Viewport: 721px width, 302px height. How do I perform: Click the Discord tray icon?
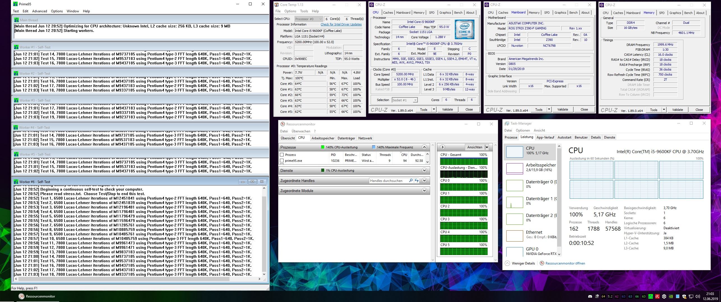click(590, 296)
